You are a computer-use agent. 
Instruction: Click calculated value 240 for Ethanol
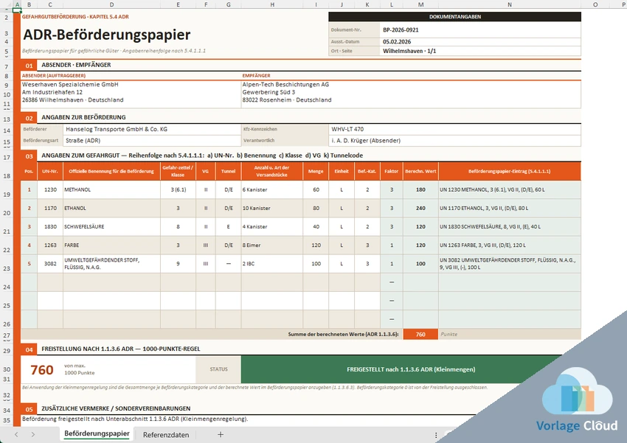[420, 208]
